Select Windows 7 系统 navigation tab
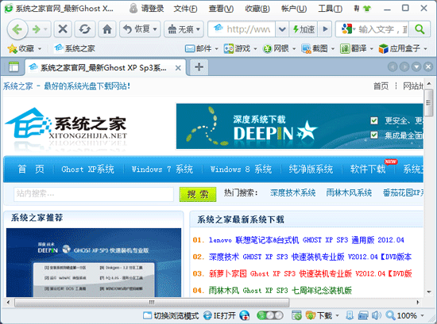437x324 pixels. [162, 169]
